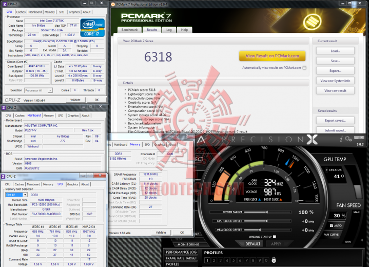Image resolution: width=369 pixels, height=267 pixels.
Task: Click View Result on PCMark.com
Action: point(273,56)
